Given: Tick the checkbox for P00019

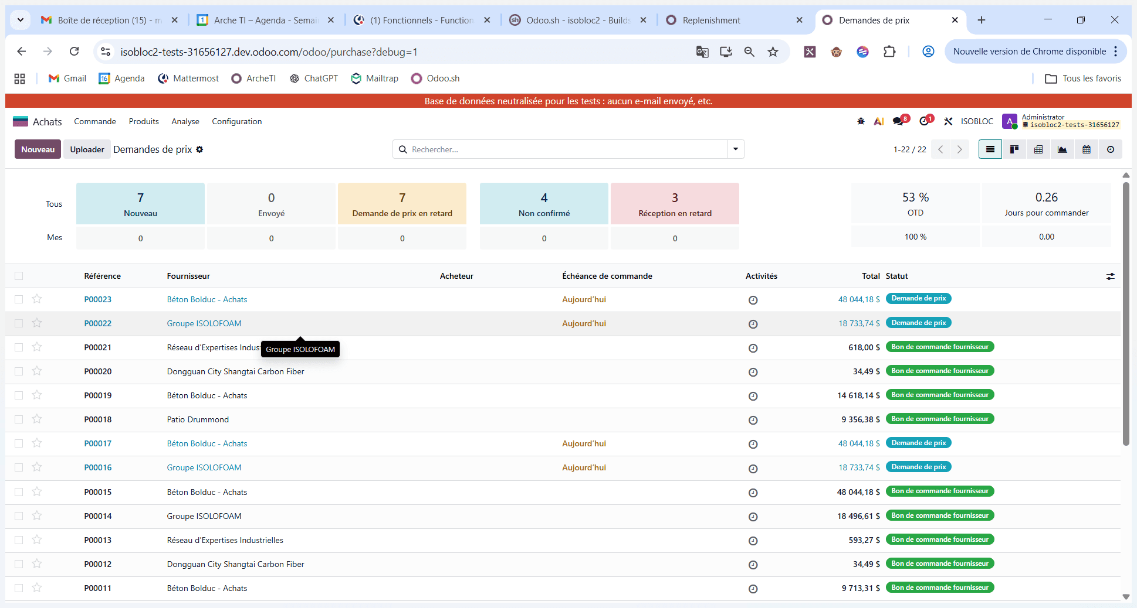Looking at the screenshot, I should coord(19,395).
